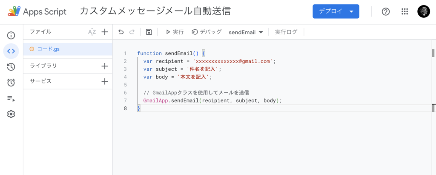Select the Editor code icon in sidebar

(11, 51)
